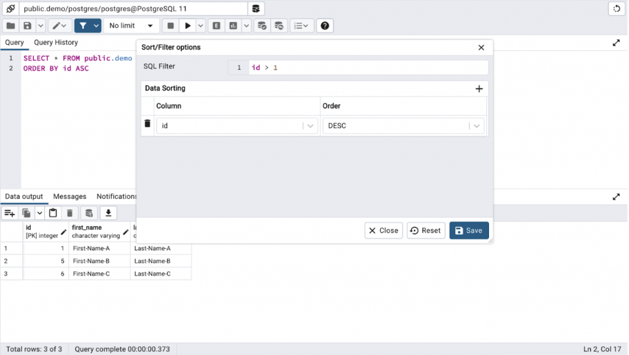Download the query results as a file
Screen dimensions: 629x355
(108, 213)
